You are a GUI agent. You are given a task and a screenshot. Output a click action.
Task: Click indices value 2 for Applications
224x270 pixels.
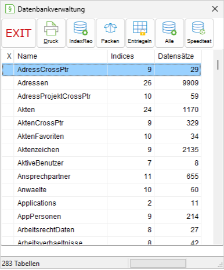[x=149, y=203]
